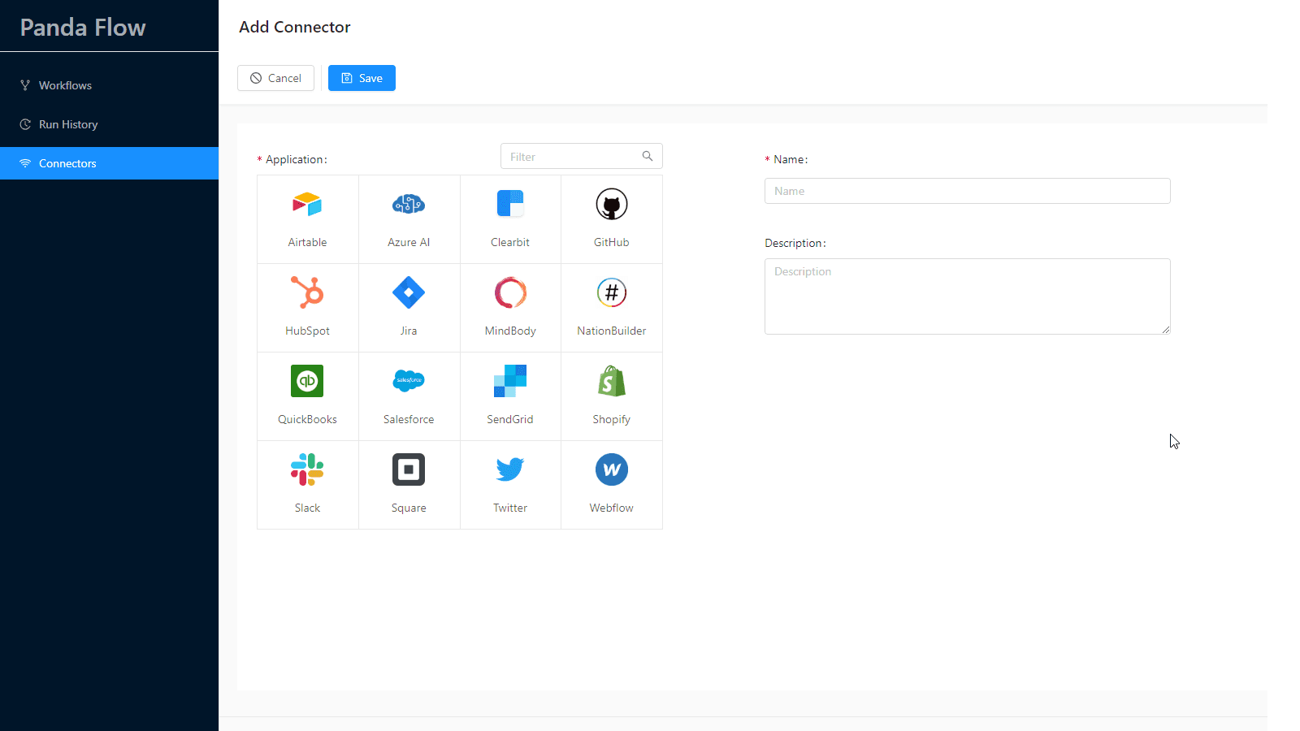Save the new connector
Screen dimensions: 1300x731
tap(362, 78)
